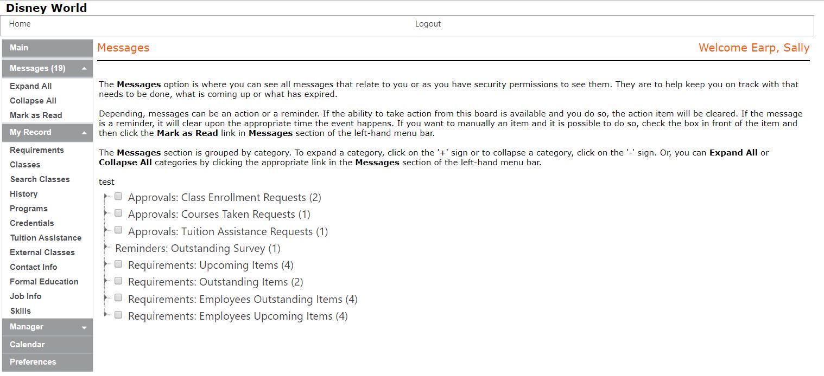This screenshot has height=376, width=824.
Task: Click the Collapse All link
Action: click(x=33, y=101)
